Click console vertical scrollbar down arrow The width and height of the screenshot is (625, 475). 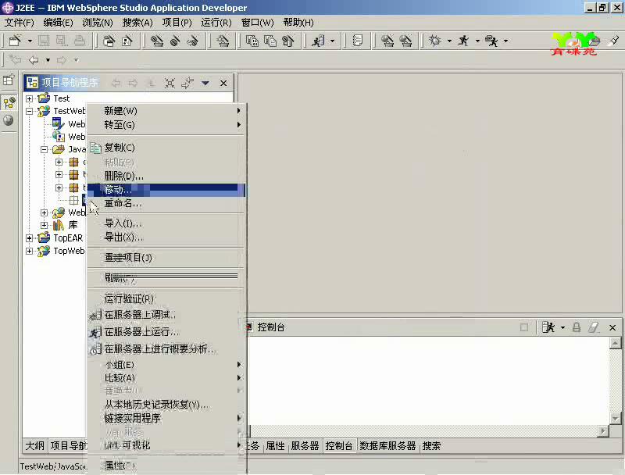pos(616,419)
